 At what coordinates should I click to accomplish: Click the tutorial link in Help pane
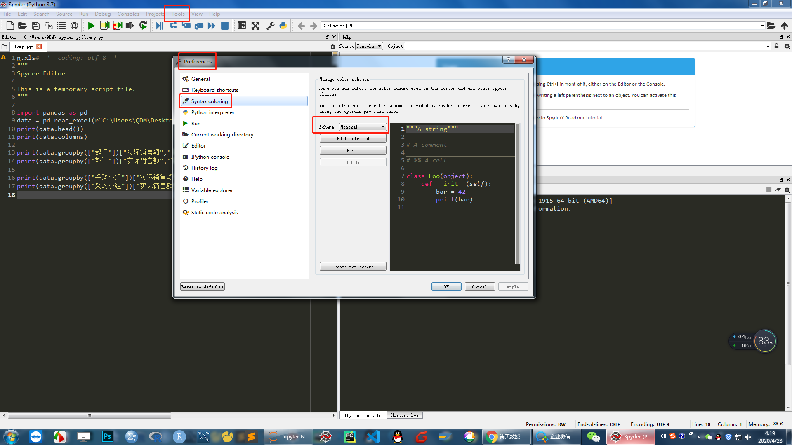pos(594,118)
